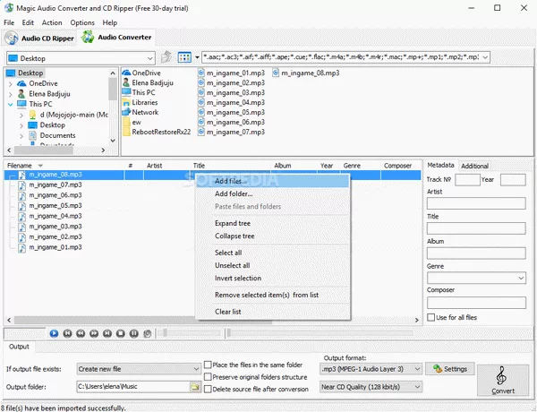Viewport: 537px width, 412px height.
Task: Open the Desktop location dropdown
Action: click(x=149, y=58)
